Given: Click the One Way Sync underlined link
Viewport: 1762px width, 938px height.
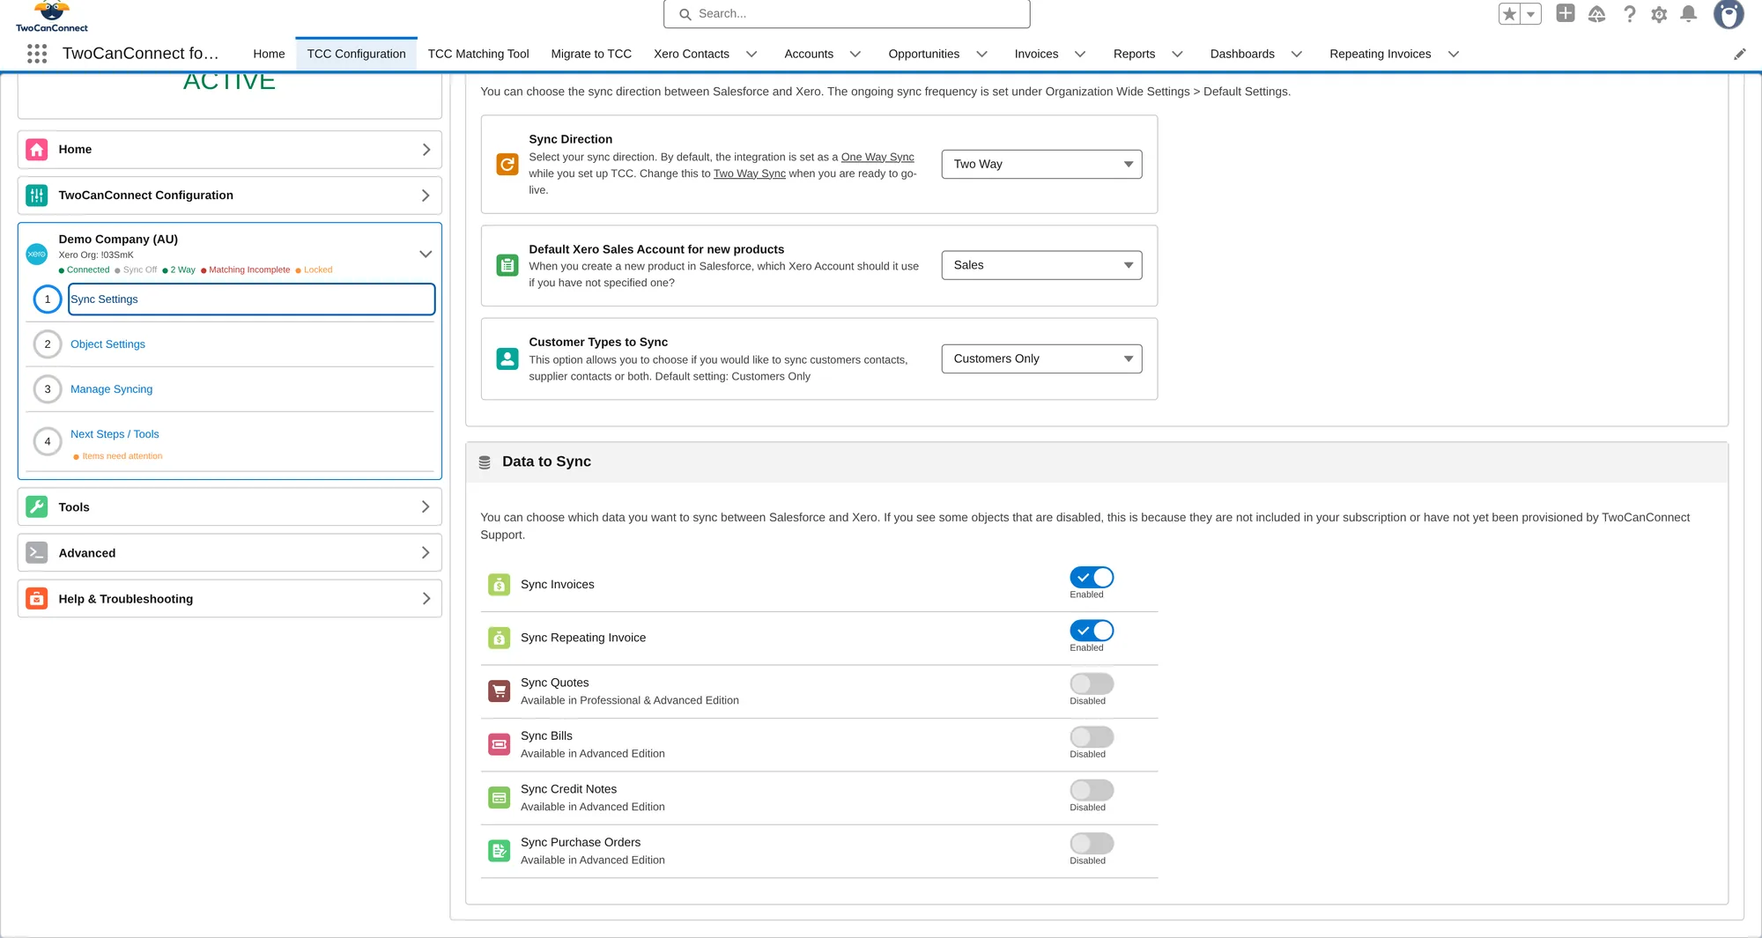Looking at the screenshot, I should pos(877,157).
